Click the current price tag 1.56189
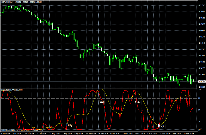The image size is (206, 135). click(x=202, y=82)
